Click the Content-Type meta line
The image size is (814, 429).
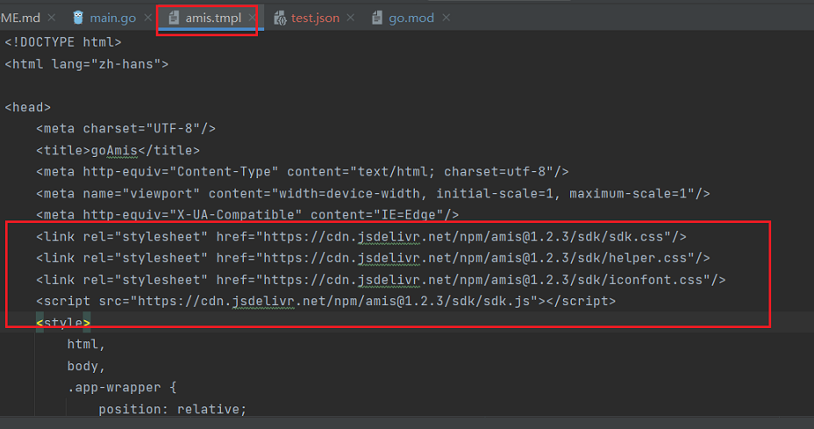click(x=302, y=172)
